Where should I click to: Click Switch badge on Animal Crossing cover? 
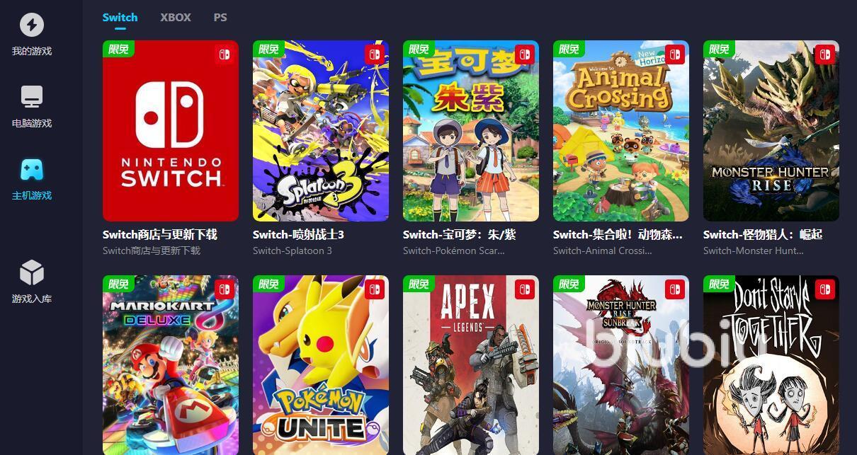tap(674, 54)
